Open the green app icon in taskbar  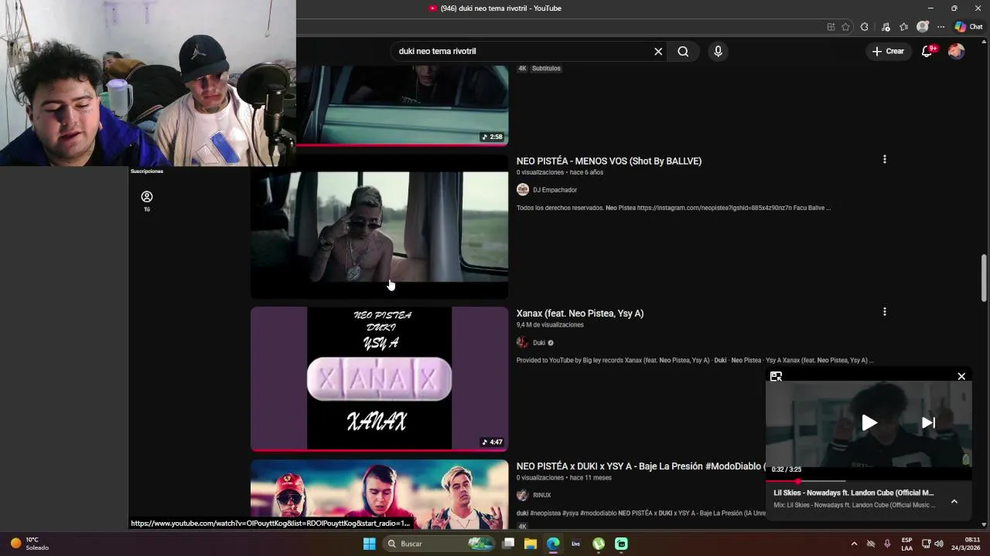coord(621,544)
